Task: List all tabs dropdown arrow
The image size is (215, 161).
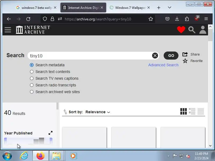Action: coord(170,8)
